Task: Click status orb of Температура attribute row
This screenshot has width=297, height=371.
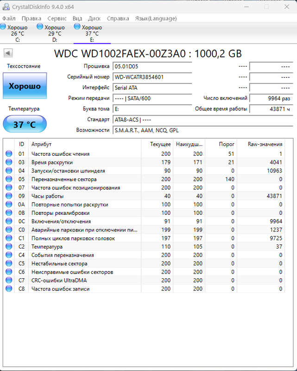Action: (9, 247)
